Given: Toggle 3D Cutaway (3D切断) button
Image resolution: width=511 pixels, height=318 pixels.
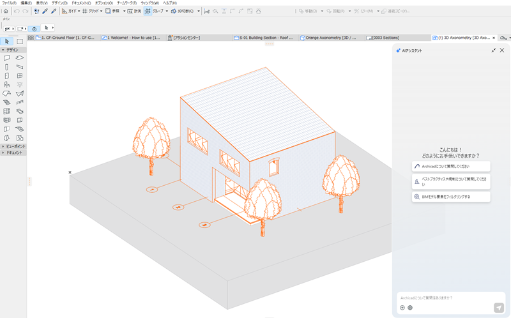Looking at the screenshot, I should click(183, 11).
